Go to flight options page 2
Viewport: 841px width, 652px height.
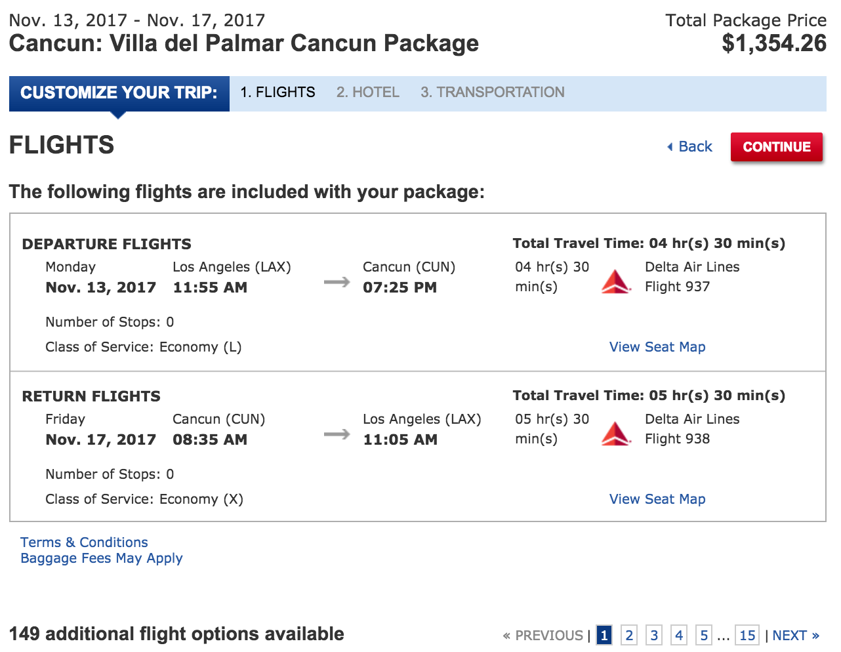628,635
